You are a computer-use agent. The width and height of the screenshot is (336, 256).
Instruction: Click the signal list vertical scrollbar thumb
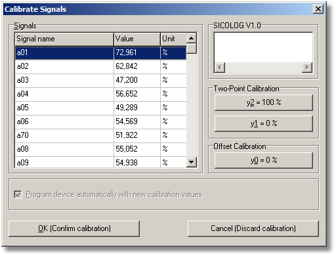[x=192, y=49]
